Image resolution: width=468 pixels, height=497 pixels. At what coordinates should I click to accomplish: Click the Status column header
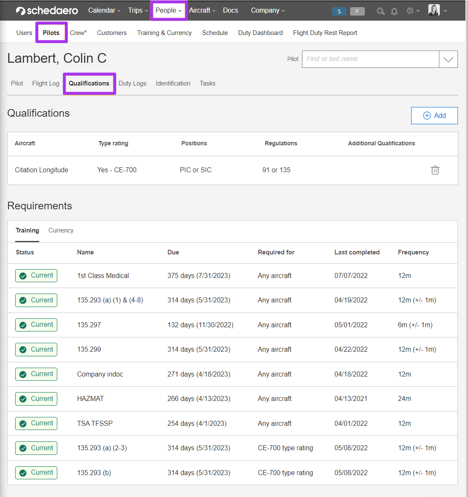coord(25,252)
